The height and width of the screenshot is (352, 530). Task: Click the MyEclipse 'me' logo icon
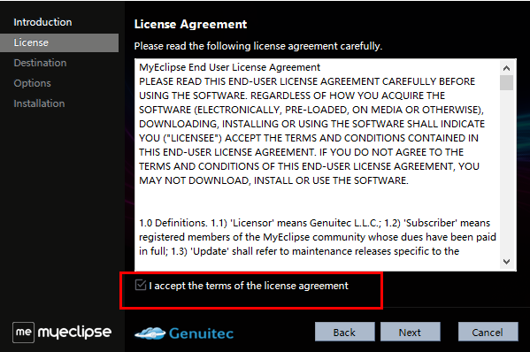point(23,333)
